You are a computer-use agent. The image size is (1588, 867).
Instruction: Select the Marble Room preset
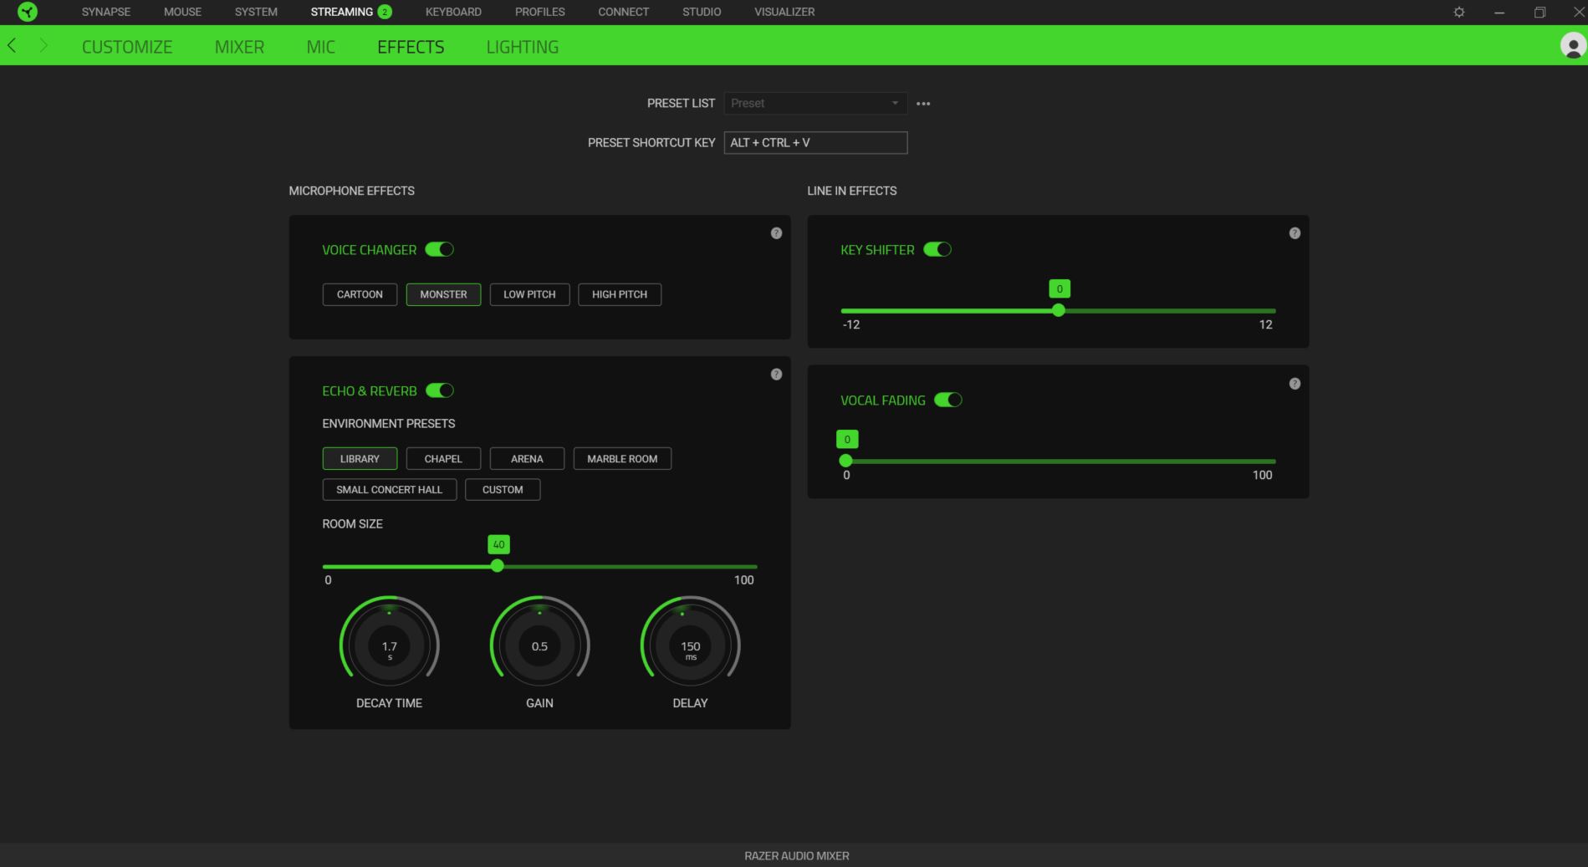(x=622, y=459)
